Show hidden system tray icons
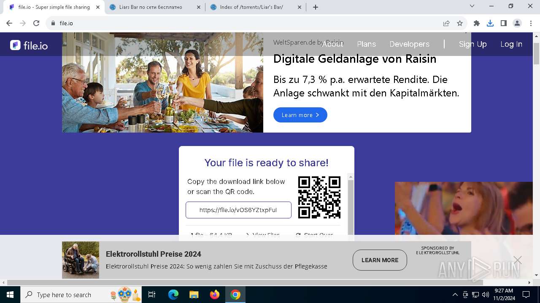Image resolution: width=540 pixels, height=303 pixels. 455,295
